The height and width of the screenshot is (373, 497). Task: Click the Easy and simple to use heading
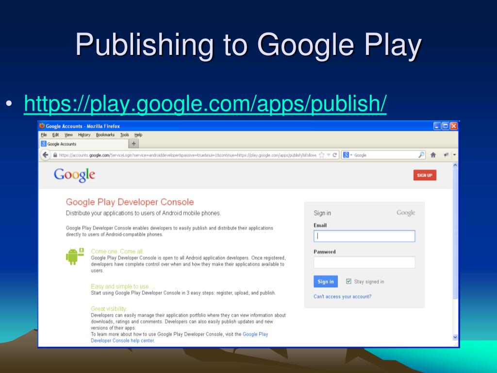[x=120, y=286]
